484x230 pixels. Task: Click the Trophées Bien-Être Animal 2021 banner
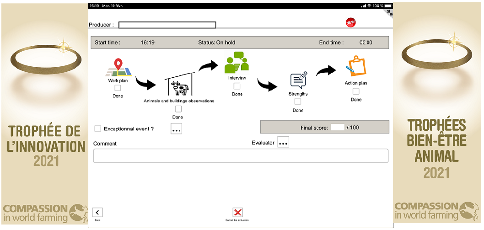pos(436,113)
